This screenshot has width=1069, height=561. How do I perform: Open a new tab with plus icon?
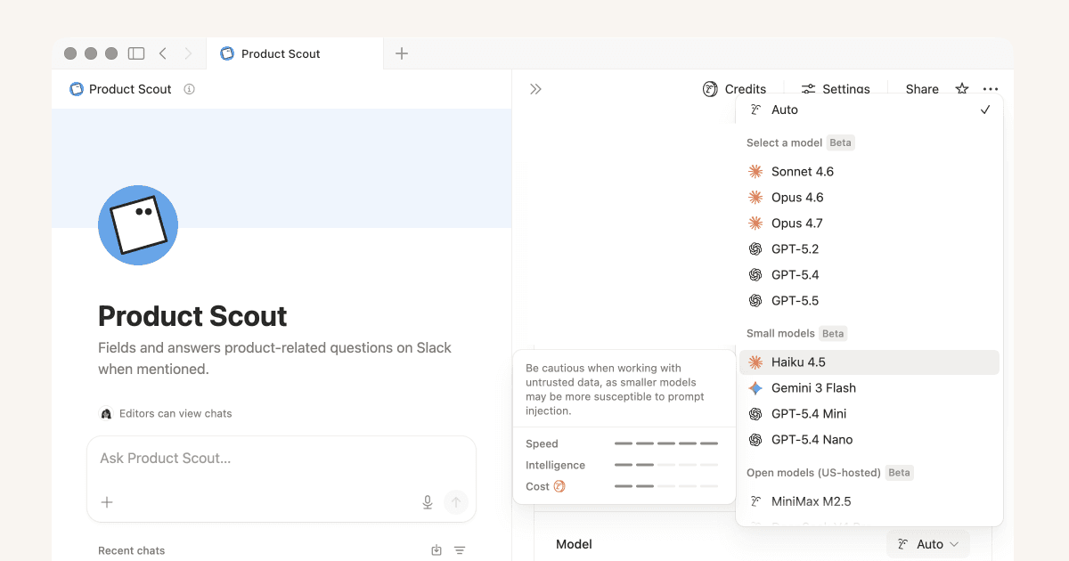pyautogui.click(x=402, y=53)
